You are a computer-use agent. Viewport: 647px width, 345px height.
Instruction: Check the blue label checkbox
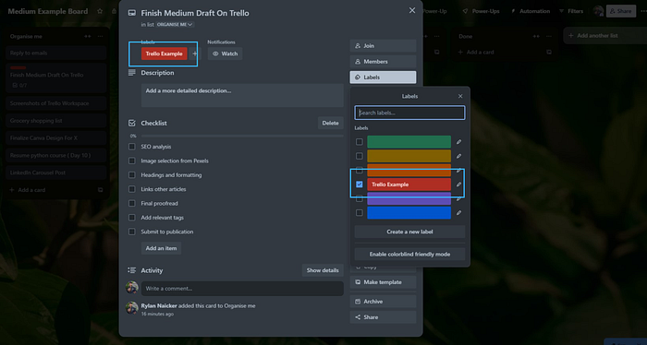click(360, 213)
